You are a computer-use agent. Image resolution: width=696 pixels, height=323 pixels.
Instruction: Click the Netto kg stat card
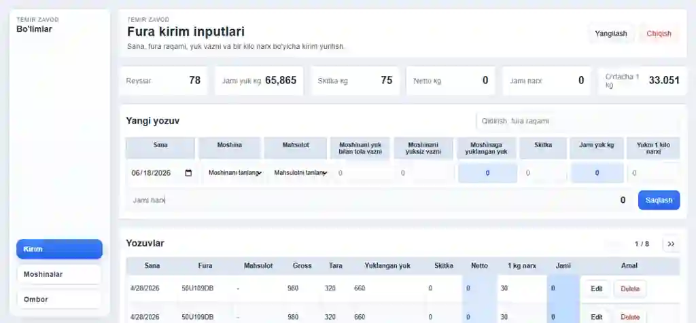click(x=451, y=81)
